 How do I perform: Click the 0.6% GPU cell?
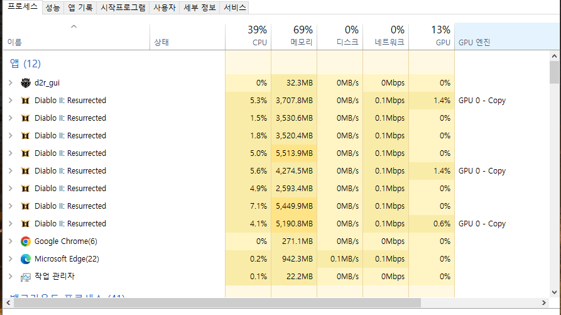(x=432, y=223)
